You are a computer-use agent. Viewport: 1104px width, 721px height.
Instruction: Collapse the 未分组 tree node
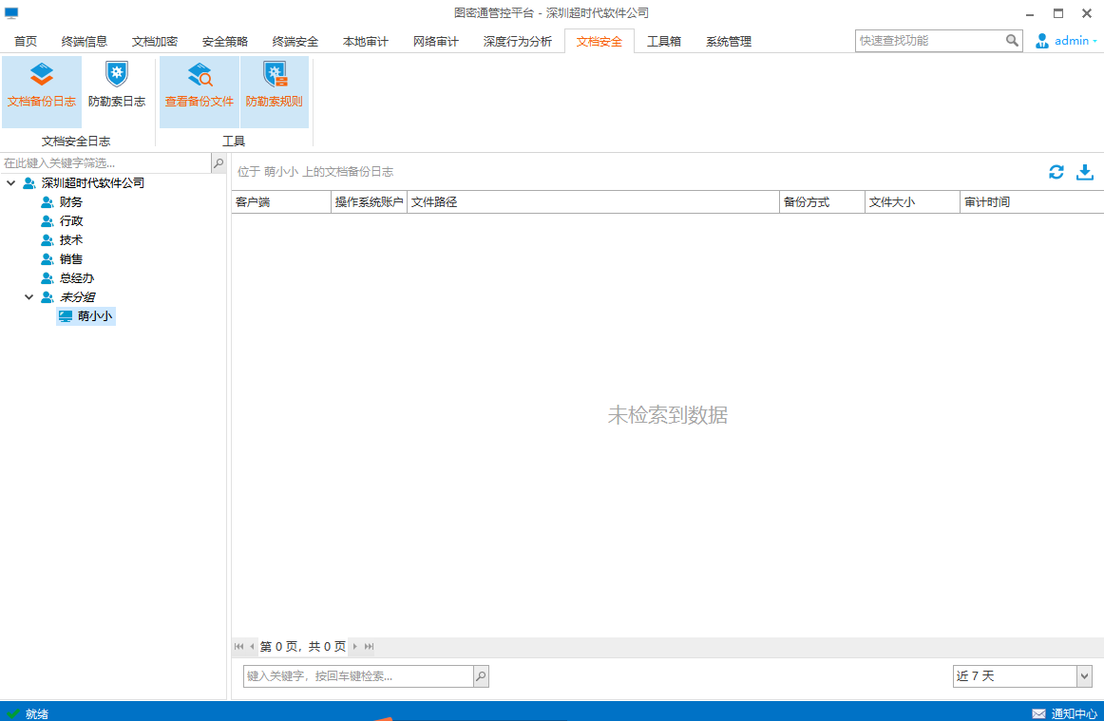29,297
